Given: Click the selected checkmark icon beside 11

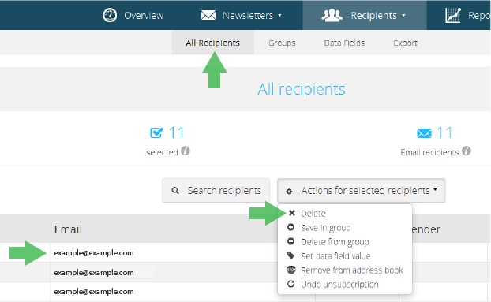Looking at the screenshot, I should [x=156, y=132].
